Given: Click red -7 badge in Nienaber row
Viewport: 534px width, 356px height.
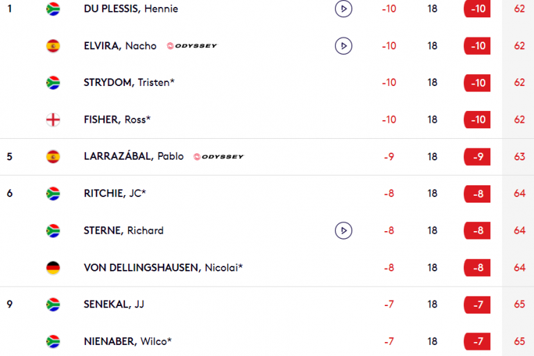Looking at the screenshot, I should point(477,341).
